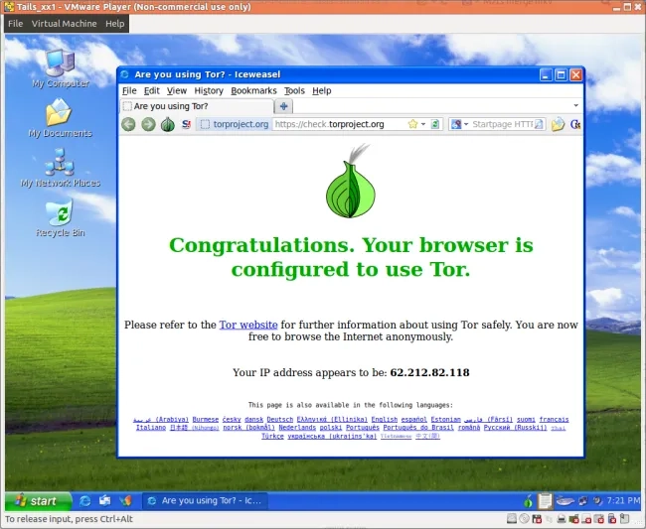Click the browser Forward arrow button
The width and height of the screenshot is (646, 529).
[148, 124]
